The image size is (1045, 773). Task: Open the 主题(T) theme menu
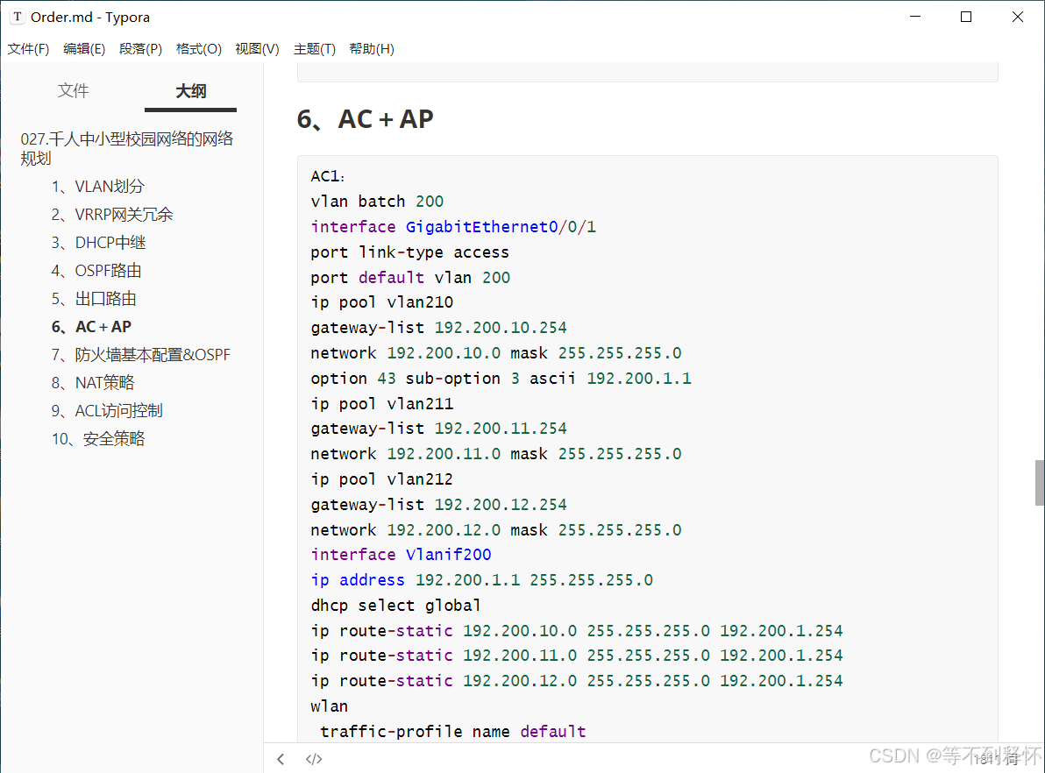click(x=315, y=49)
